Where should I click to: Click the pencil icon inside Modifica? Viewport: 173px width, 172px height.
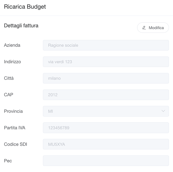pyautogui.click(x=144, y=28)
